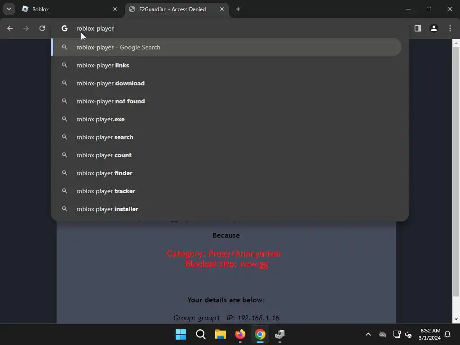Screen dimensions: 460x345
Task: Click the scrollbar down arrow
Action: pos(456,319)
